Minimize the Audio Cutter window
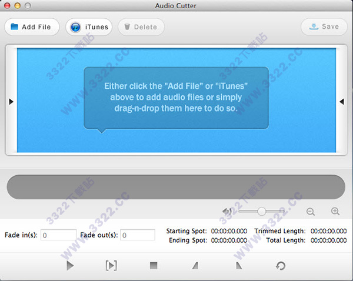 18,6
